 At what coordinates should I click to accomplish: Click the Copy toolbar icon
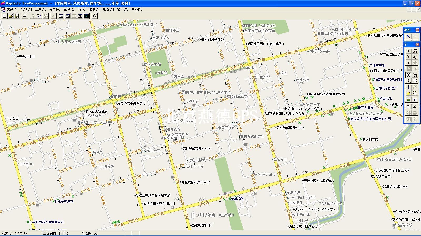[39, 16]
